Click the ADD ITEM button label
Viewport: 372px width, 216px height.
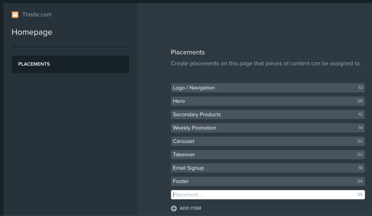point(190,208)
